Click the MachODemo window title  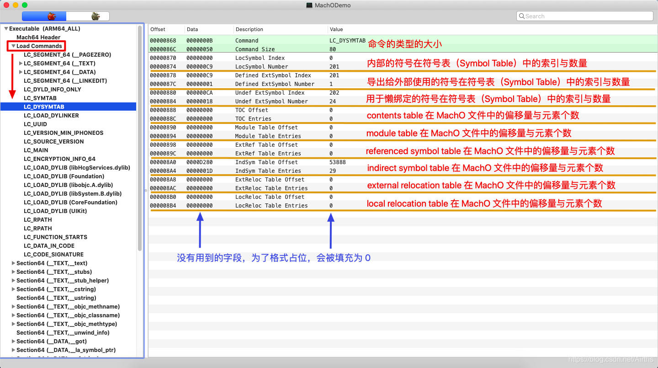tap(333, 5)
